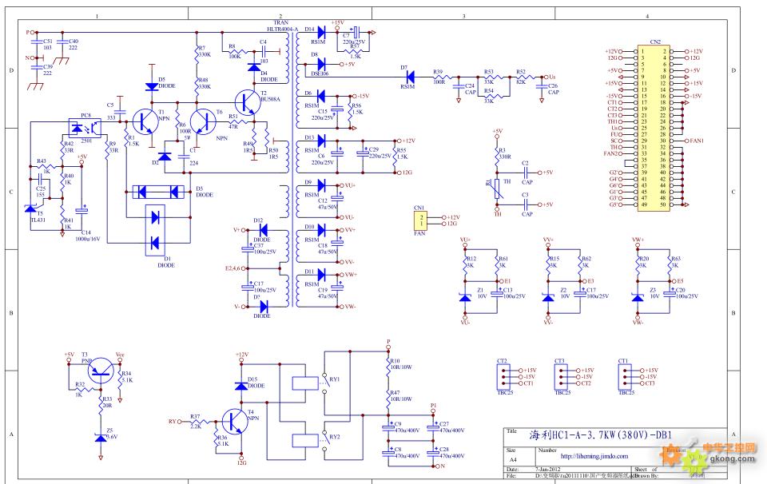Select the CN1 FAN connector
Screen dimensions: 767x484
click(x=418, y=220)
